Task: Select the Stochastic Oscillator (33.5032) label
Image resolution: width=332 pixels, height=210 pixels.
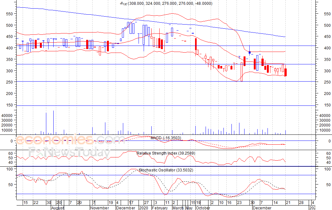Action: click(166, 170)
